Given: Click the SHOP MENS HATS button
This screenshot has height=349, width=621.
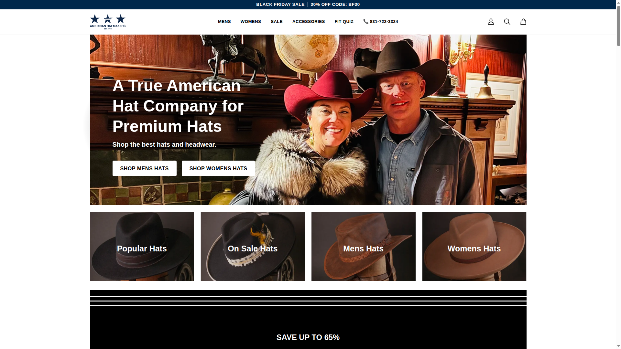Looking at the screenshot, I should (x=144, y=168).
